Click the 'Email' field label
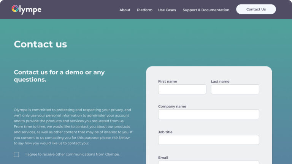This screenshot has width=292, height=164. [x=163, y=158]
